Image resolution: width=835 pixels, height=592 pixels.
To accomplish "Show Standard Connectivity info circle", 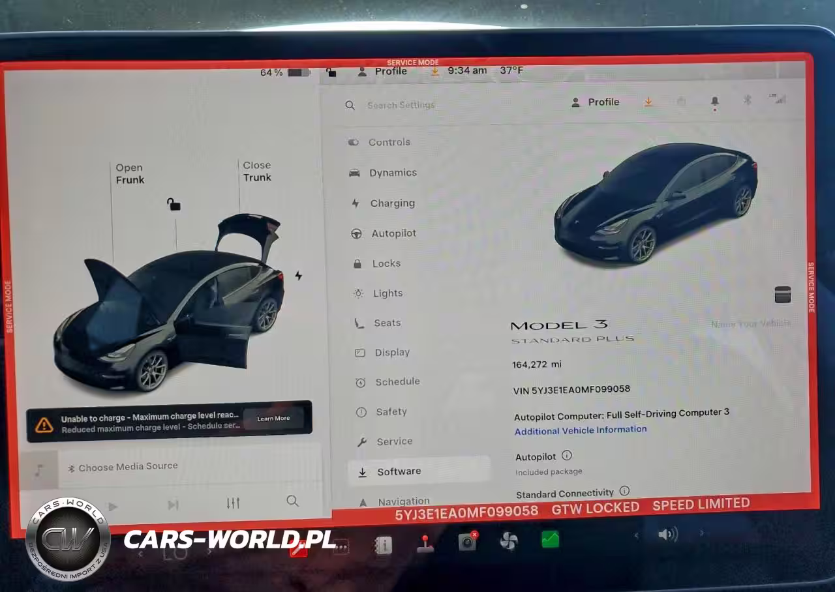I will point(624,491).
